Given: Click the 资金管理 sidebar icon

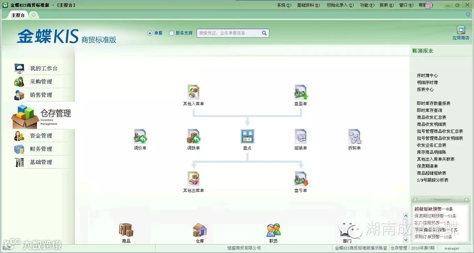Looking at the screenshot, I should pos(19,136).
